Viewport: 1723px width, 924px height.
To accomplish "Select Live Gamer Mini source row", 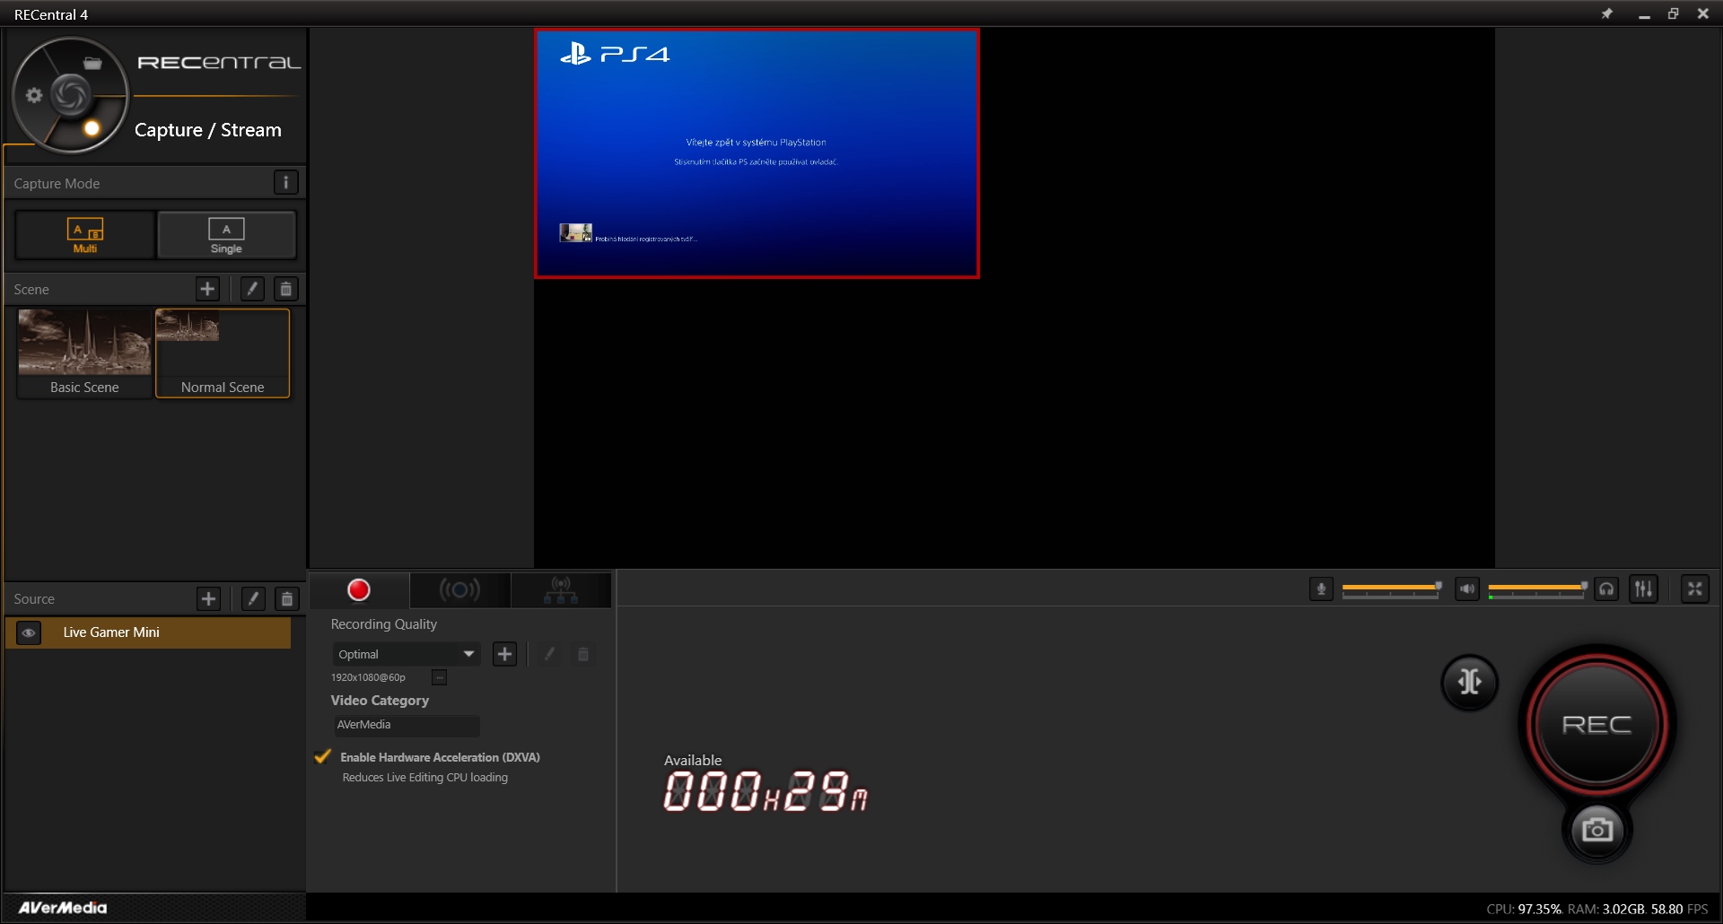I will tap(148, 632).
